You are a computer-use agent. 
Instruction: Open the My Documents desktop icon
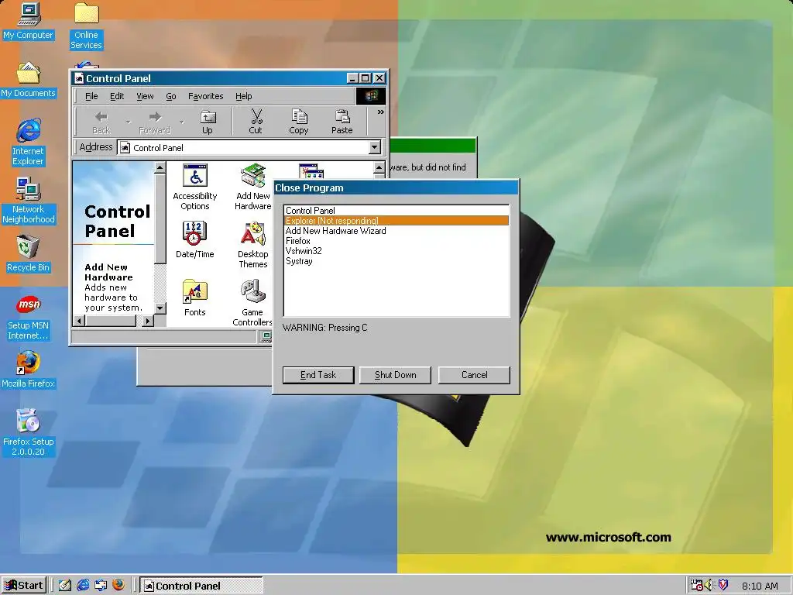29,80
